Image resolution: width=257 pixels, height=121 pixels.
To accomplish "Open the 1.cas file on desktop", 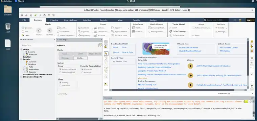I will [x=8, y=45].
